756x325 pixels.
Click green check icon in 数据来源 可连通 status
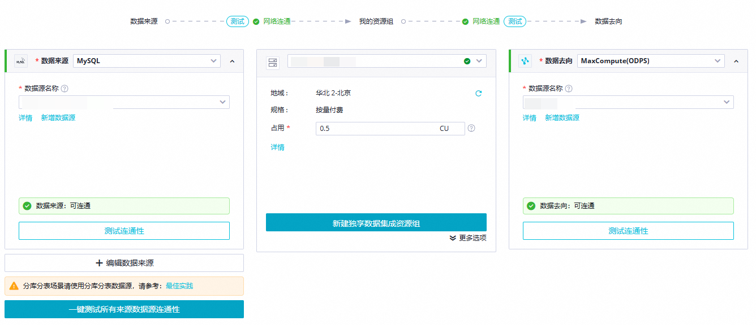(27, 206)
